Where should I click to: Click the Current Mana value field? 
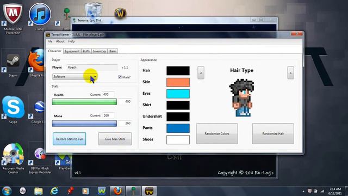click(108, 115)
